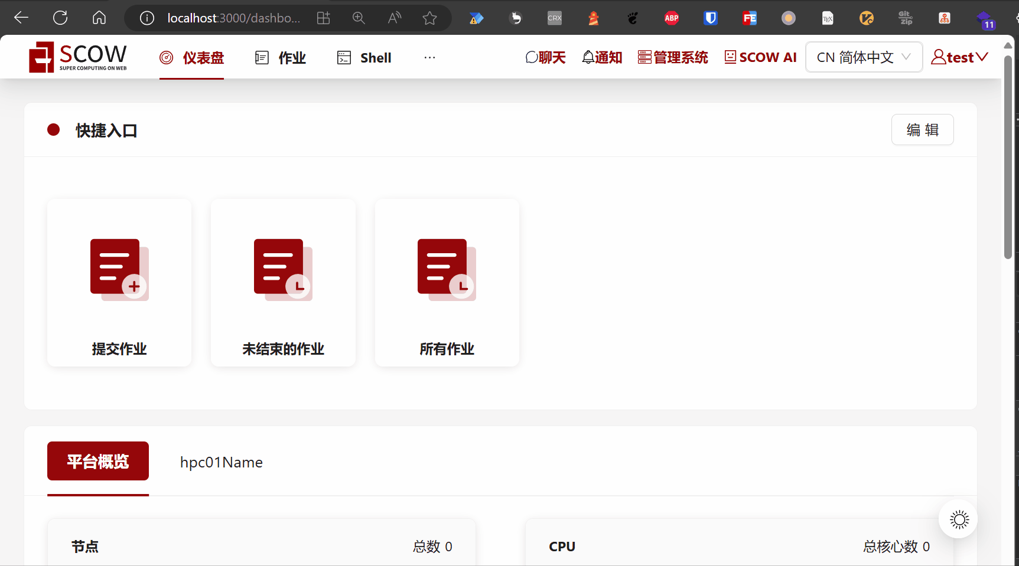Screen dimensions: 1019x566
Task: Switch to the hpc01Name cluster tab
Action: 222,462
